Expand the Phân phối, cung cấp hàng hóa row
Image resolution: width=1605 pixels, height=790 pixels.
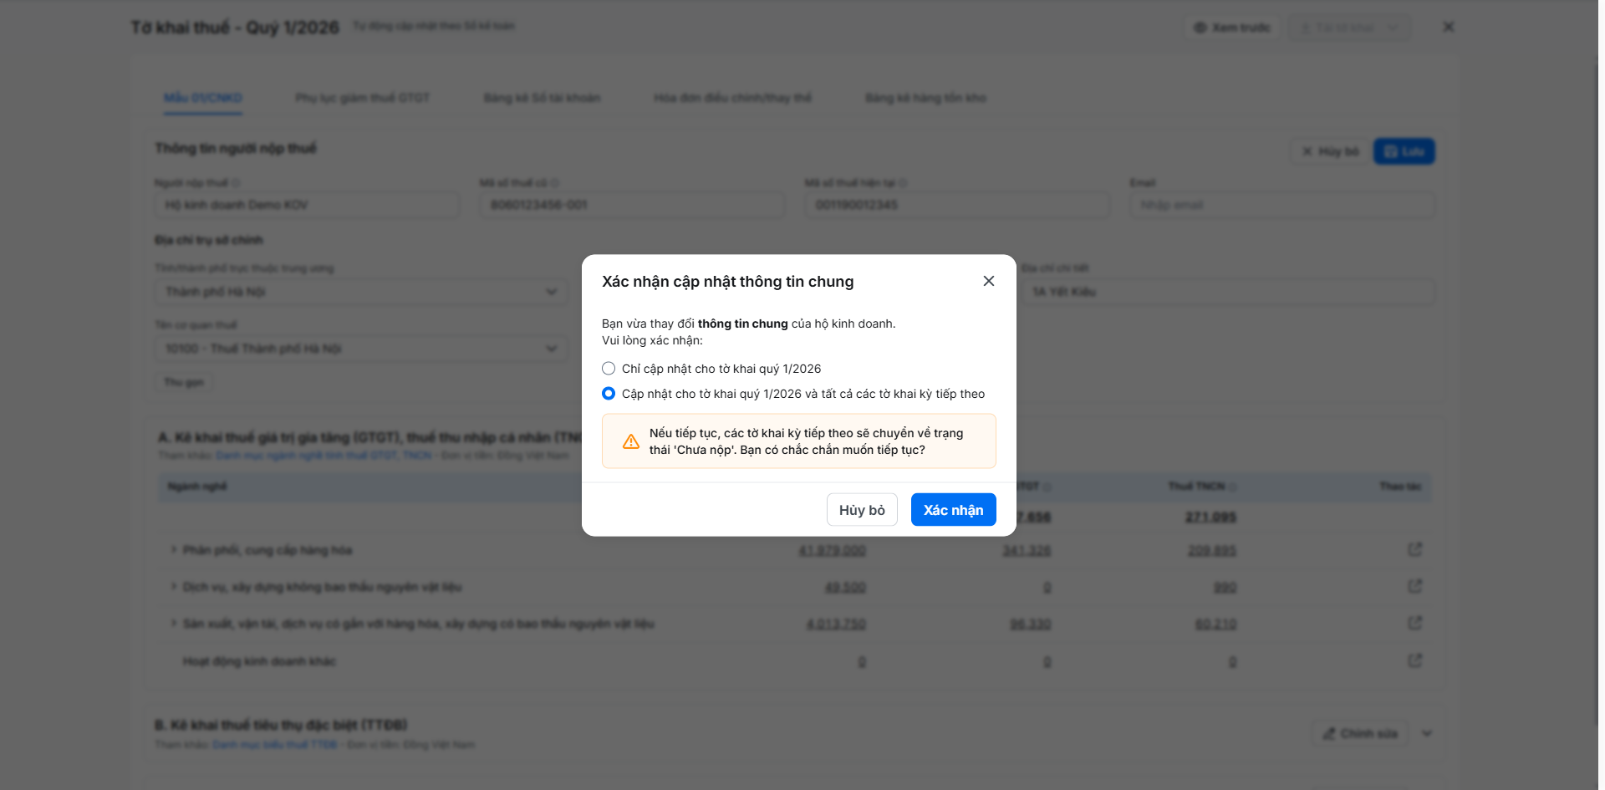(173, 549)
